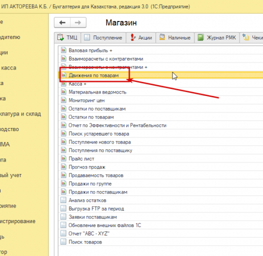Image resolution: width=263 pixels, height=256 pixels.
Task: Open the Остатки по товарам report
Action: (91, 117)
